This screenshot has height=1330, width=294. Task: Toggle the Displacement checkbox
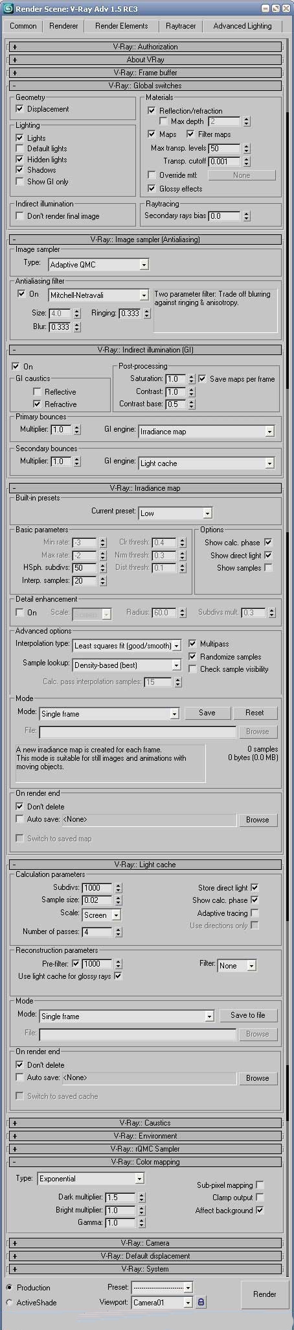(x=19, y=109)
